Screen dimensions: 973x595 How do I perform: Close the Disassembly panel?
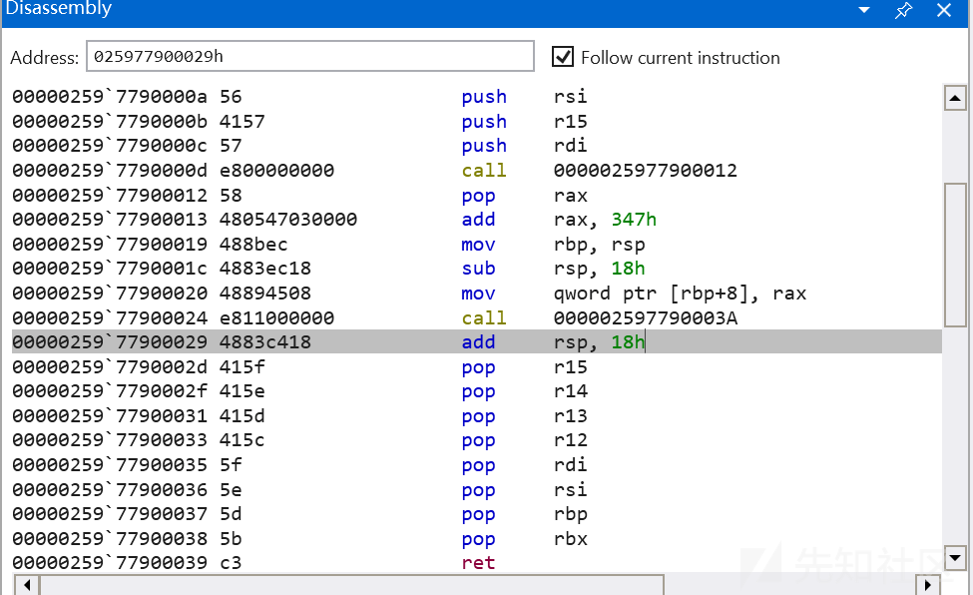[944, 10]
